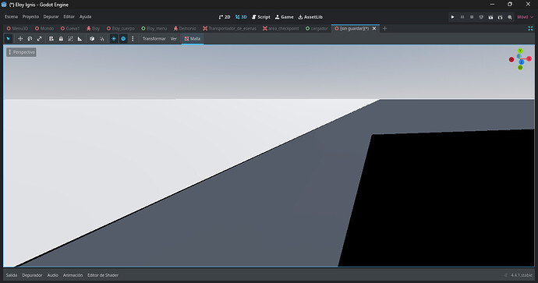
Task: Click the red X axis gizmo
Action: point(529,58)
